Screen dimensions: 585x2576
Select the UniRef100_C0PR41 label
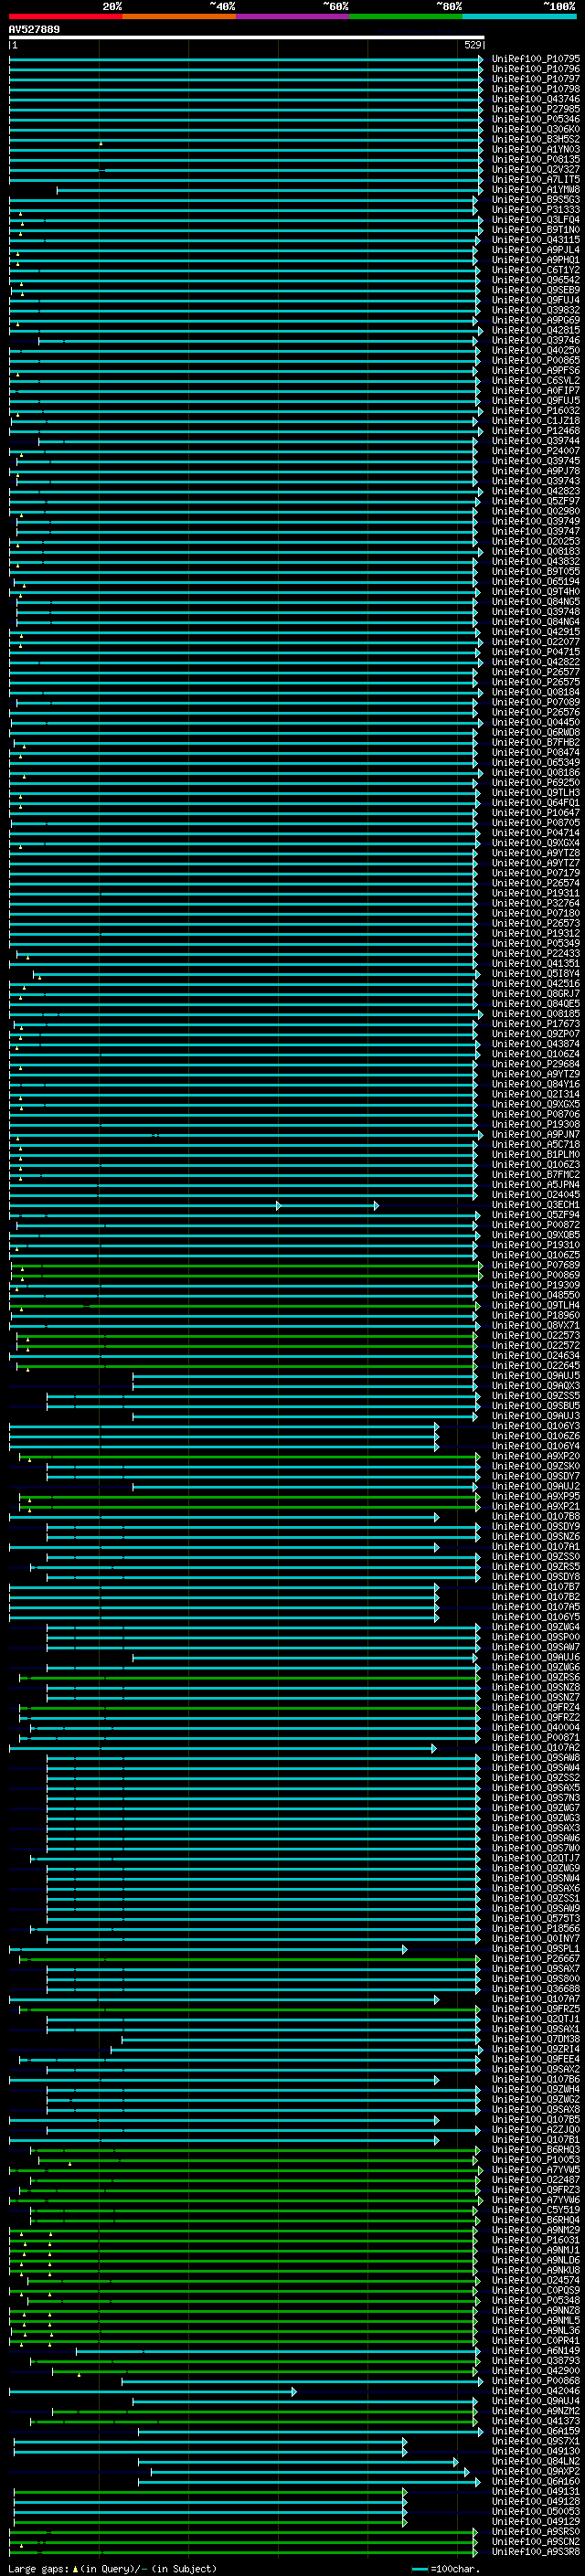pyautogui.click(x=536, y=2341)
